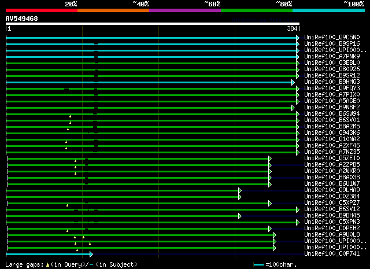Click the arrowhead ending the Q5ZEI0 alignment
The width and height of the screenshot is (370, 269).
[x=270, y=159]
